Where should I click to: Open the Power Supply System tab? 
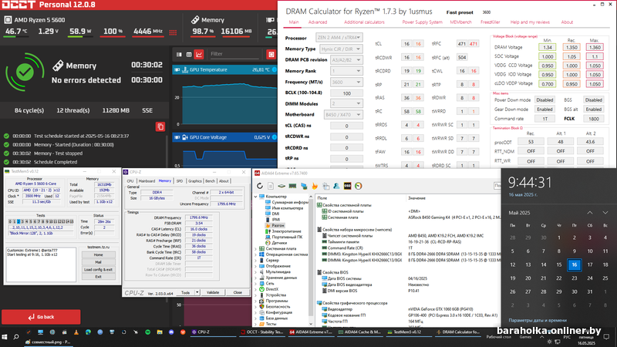tap(422, 22)
